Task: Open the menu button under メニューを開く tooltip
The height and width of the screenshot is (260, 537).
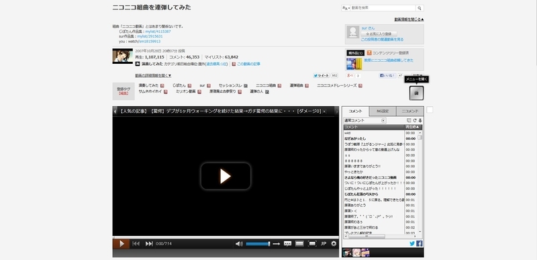Action: click(416, 93)
